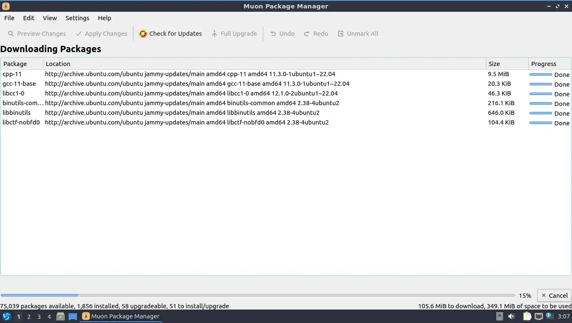This screenshot has width=572, height=323.
Task: Open the Settings menu
Action: click(x=77, y=18)
